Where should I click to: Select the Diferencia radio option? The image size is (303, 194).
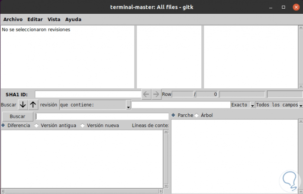coord(16,126)
